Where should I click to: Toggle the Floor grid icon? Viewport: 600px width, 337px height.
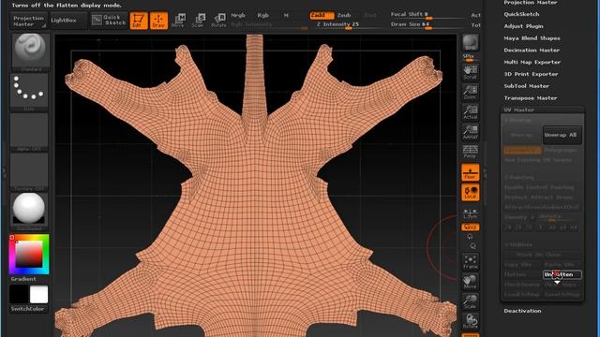pyautogui.click(x=471, y=172)
